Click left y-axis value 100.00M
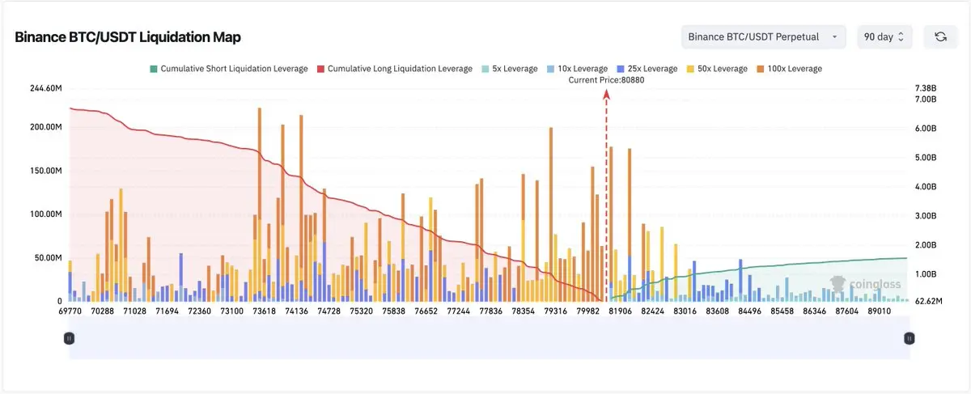Image resolution: width=971 pixels, height=394 pixels. coord(45,214)
